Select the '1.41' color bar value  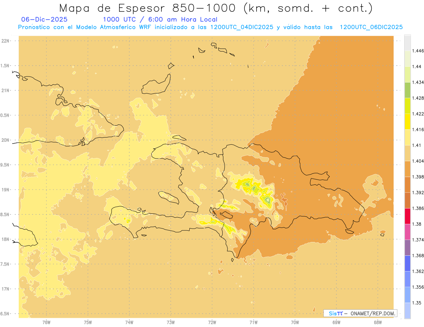pos(417,145)
